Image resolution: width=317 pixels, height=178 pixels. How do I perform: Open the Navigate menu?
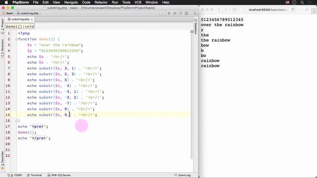coord(71,2)
